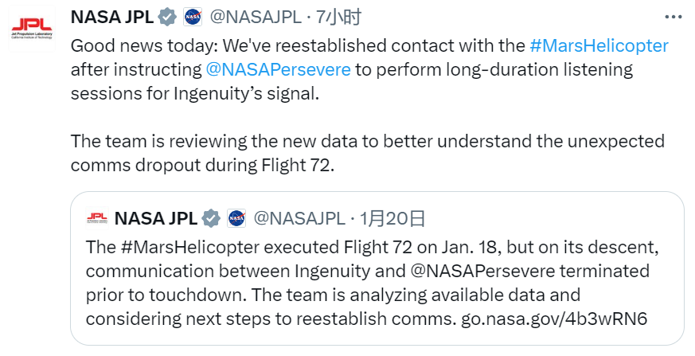Click the NASA logo in quoted tweet
Image resolution: width=695 pixels, height=356 pixels.
236,218
